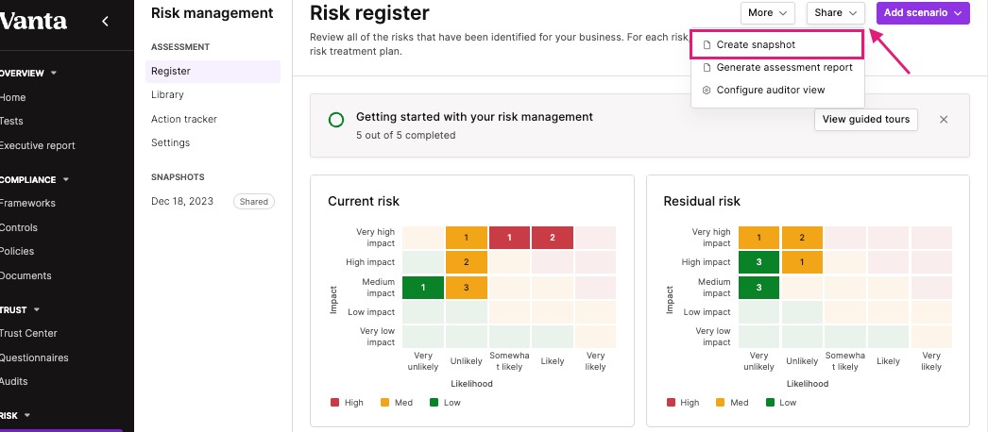This screenshot has height=432, width=988.
Task: Select Generate assessment report
Action: coord(777,67)
